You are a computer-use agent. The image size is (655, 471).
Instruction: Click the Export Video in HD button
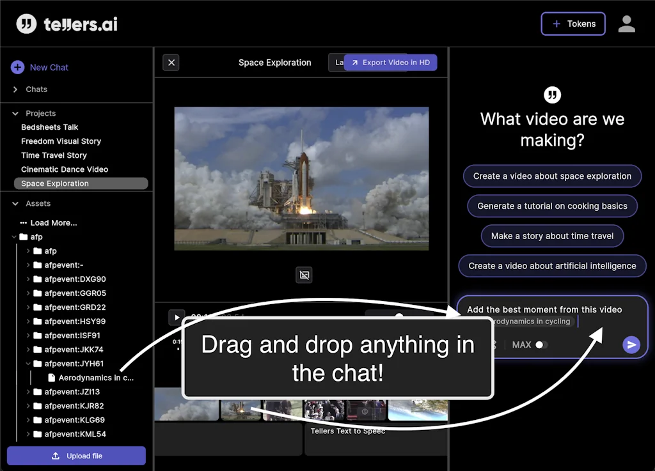[x=390, y=63]
